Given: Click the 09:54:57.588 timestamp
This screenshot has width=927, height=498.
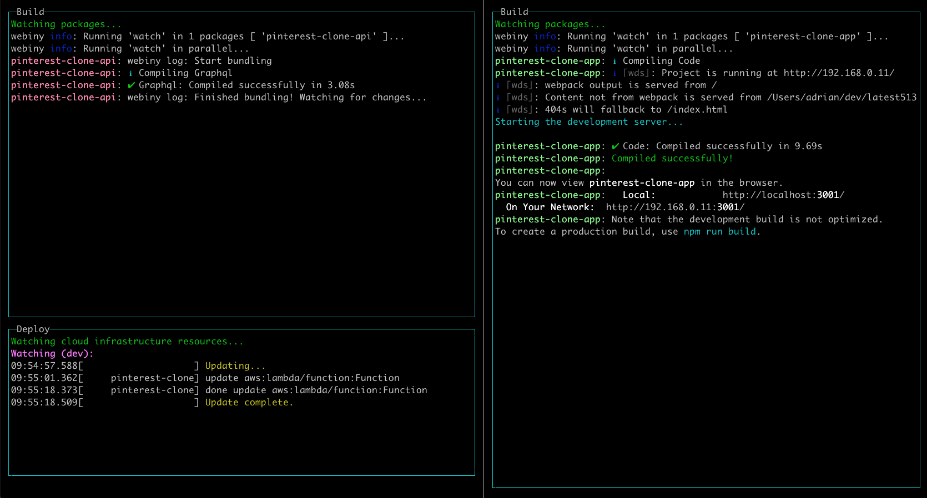Looking at the screenshot, I should tap(44, 365).
